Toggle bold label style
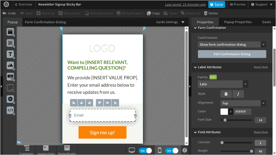The width and height of the screenshot is (276, 155). point(226,94)
